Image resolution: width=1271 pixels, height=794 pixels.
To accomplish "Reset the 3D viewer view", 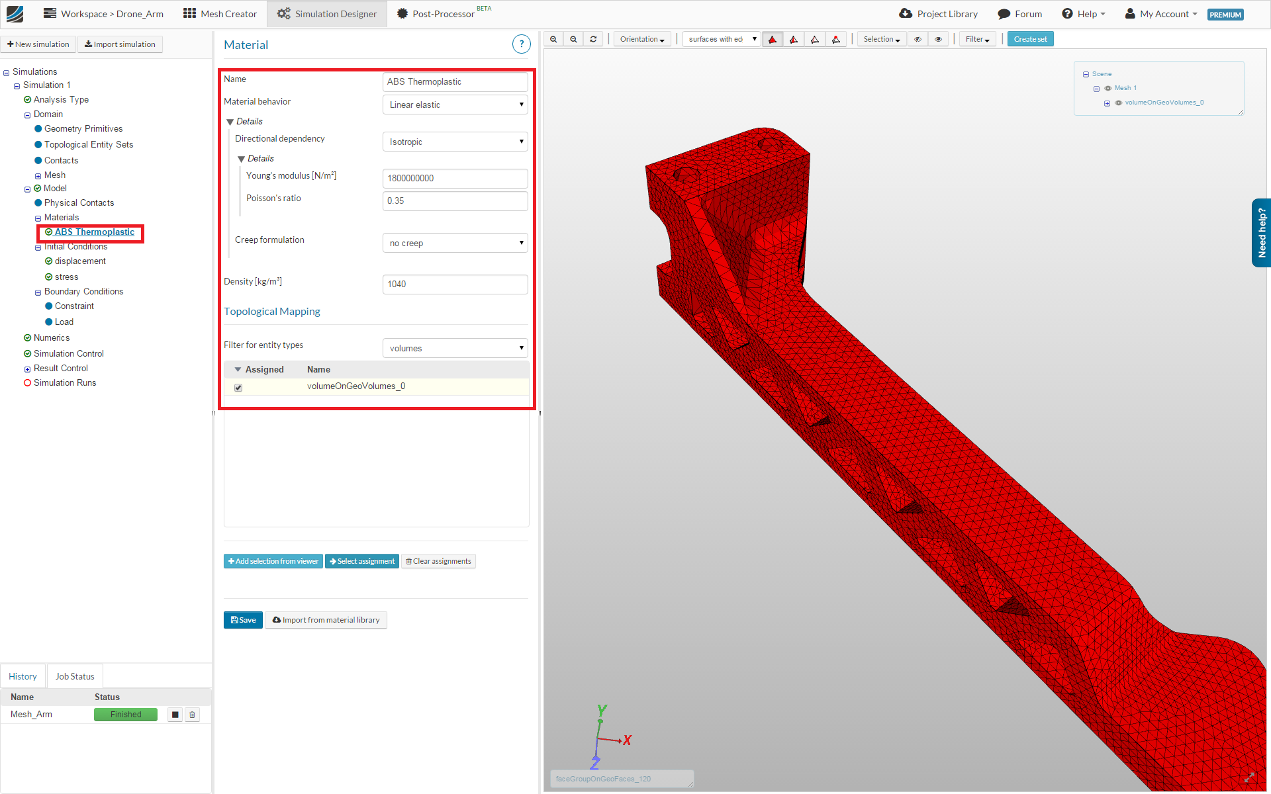I will point(593,39).
